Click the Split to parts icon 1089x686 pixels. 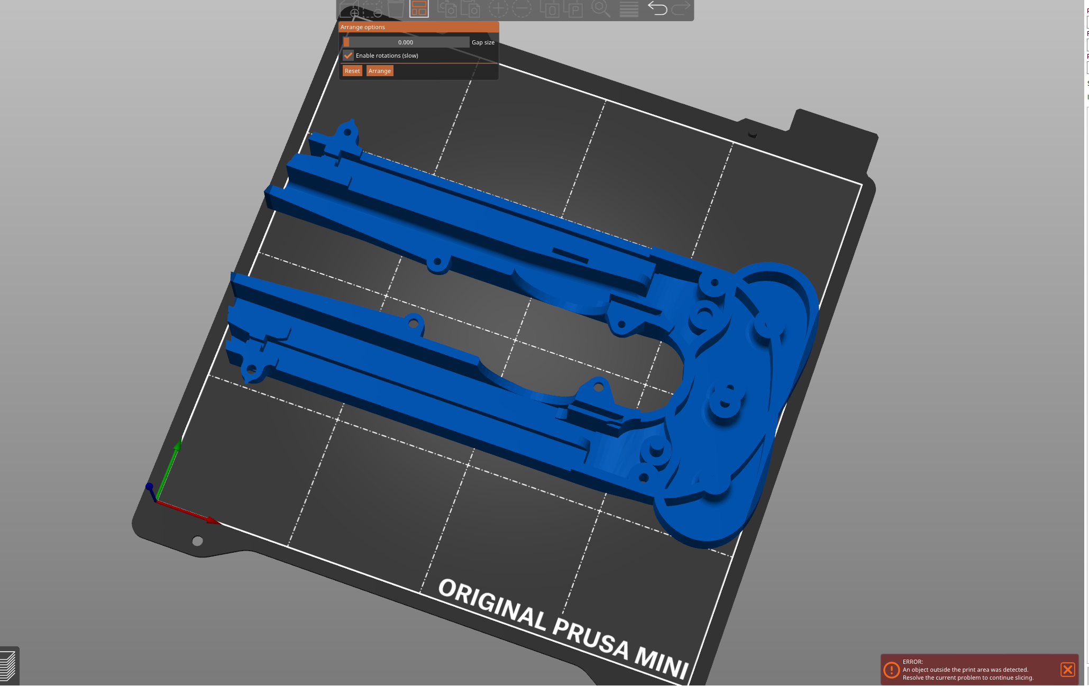(573, 8)
